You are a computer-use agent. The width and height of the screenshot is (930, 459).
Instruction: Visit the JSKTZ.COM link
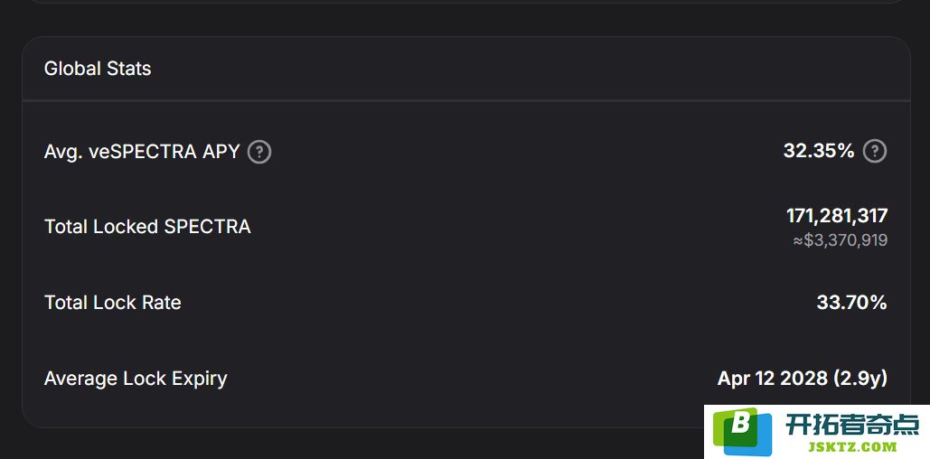[853, 446]
